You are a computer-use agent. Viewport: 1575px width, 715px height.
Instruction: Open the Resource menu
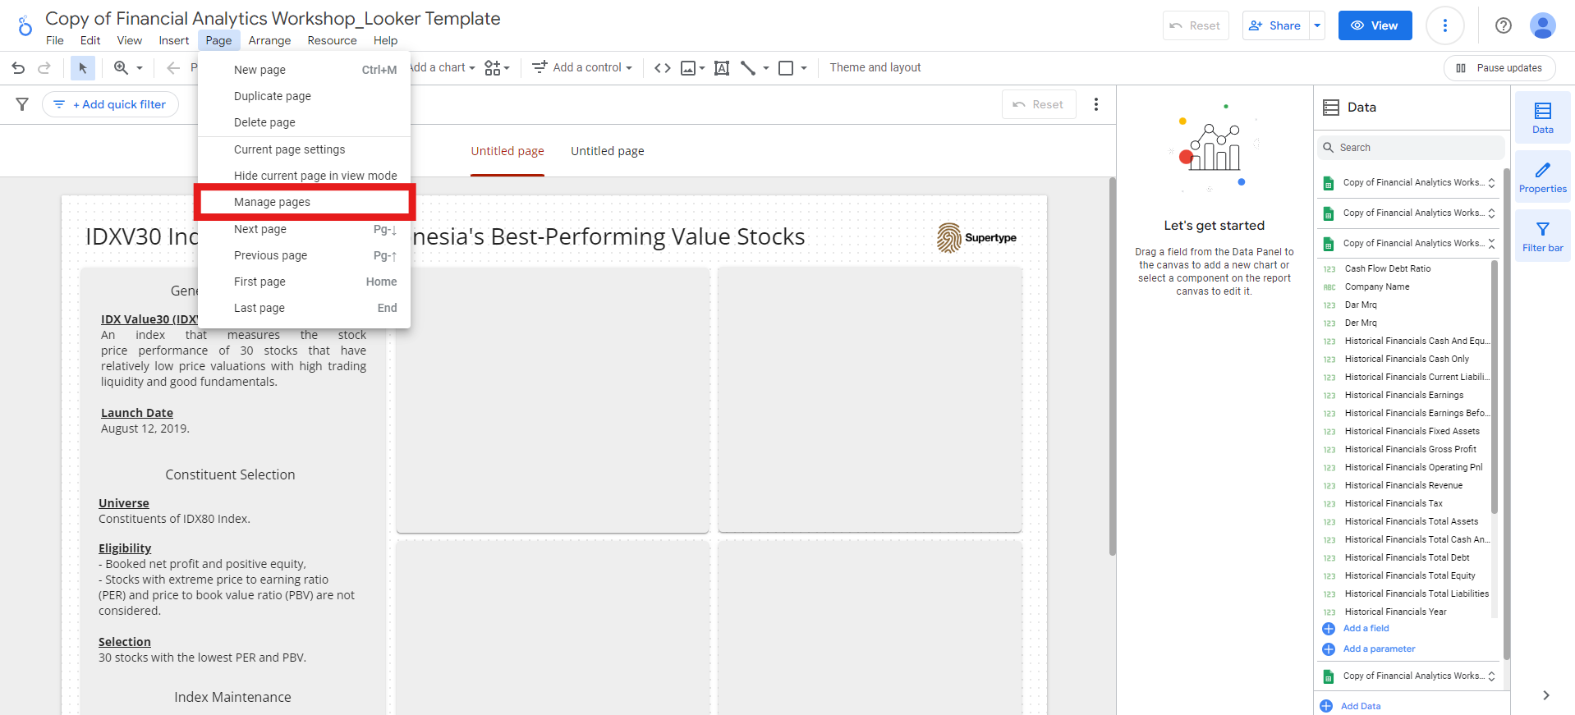coord(332,40)
